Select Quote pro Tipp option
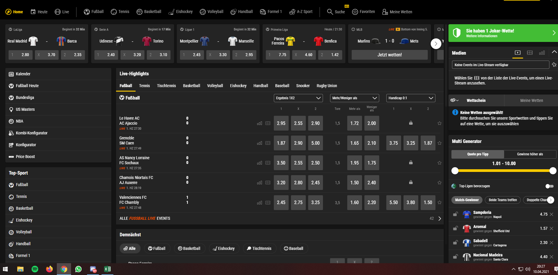The image size is (558, 275). (478, 154)
